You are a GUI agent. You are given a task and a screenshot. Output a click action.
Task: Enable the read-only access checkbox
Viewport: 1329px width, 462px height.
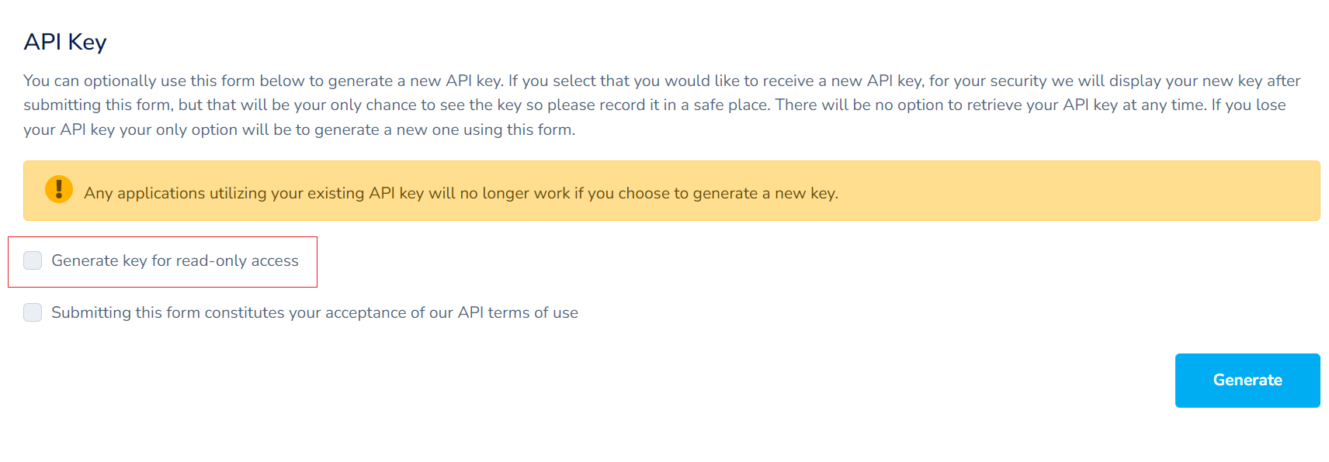[33, 260]
